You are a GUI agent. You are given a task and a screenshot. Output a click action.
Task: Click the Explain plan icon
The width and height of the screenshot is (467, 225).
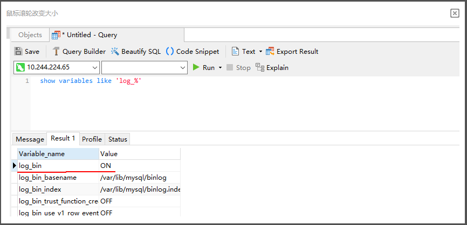260,68
